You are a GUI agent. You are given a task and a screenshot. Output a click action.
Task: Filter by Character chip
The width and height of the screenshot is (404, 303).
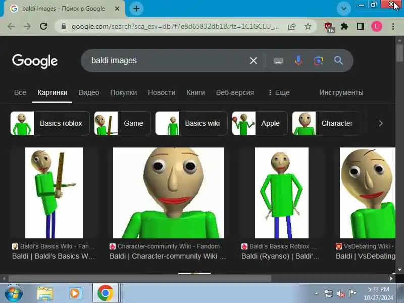[x=326, y=123]
